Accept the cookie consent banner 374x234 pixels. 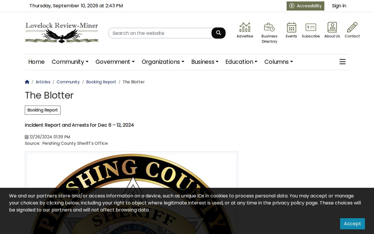(352, 224)
